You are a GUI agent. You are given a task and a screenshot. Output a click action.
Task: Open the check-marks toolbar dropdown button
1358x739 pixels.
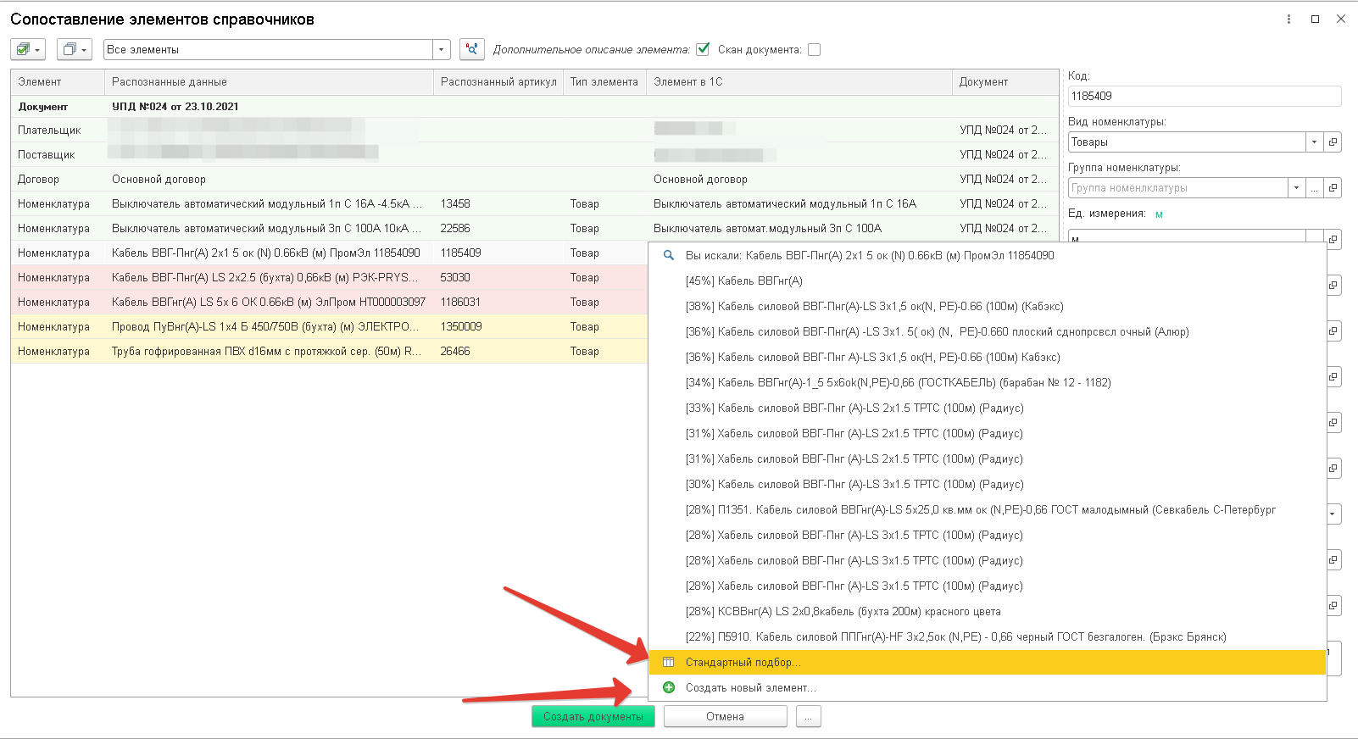[28, 49]
